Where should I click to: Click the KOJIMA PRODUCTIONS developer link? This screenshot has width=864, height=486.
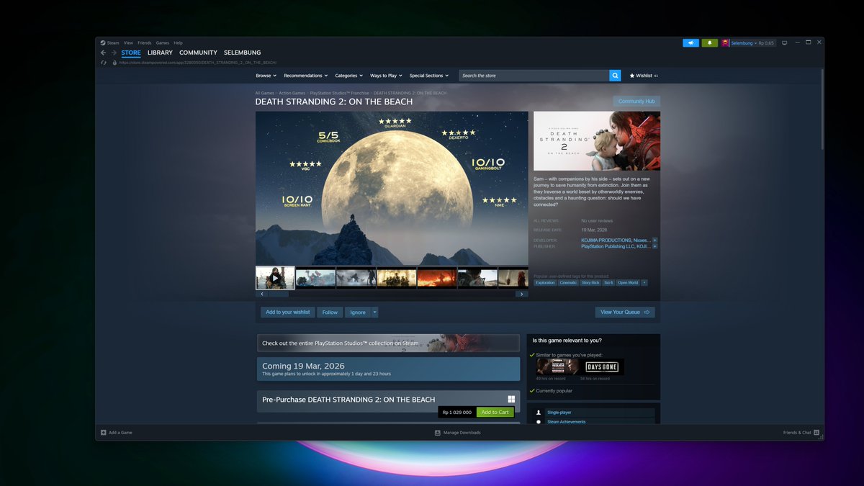tap(606, 240)
